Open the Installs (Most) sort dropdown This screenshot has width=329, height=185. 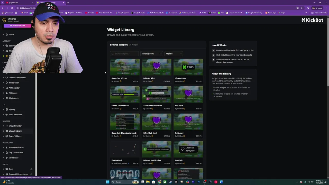pos(151,54)
